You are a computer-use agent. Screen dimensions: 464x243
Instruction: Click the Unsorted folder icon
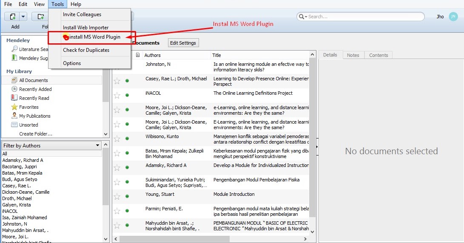[14, 124]
